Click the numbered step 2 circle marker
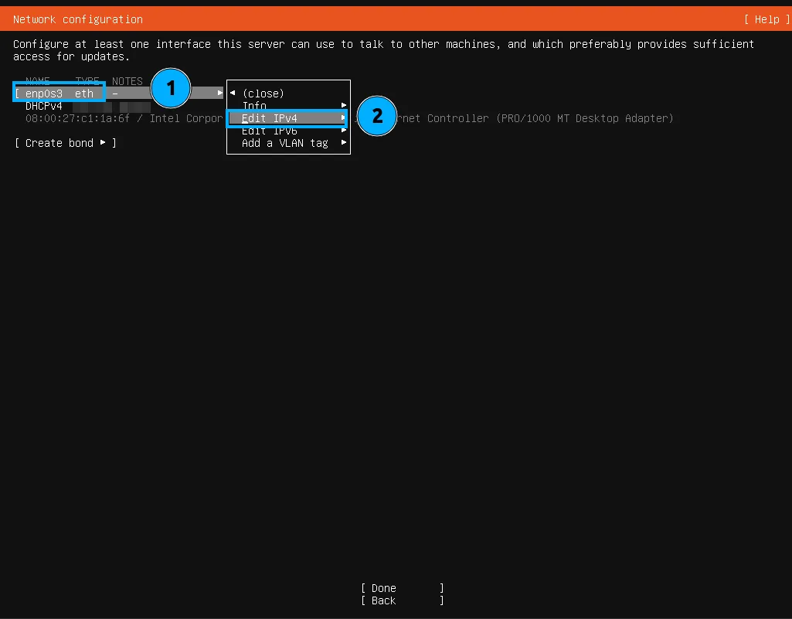Viewport: 792px width, 619px height. (x=377, y=116)
